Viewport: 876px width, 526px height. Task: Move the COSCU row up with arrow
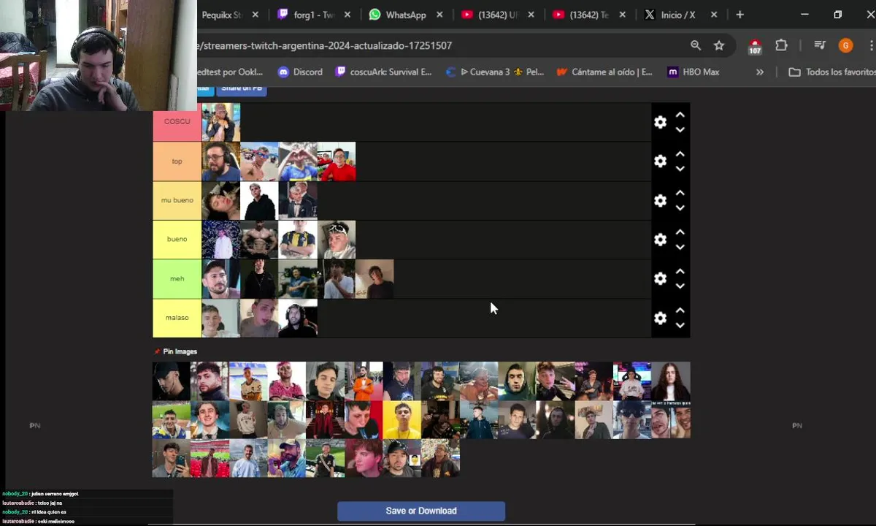click(680, 115)
